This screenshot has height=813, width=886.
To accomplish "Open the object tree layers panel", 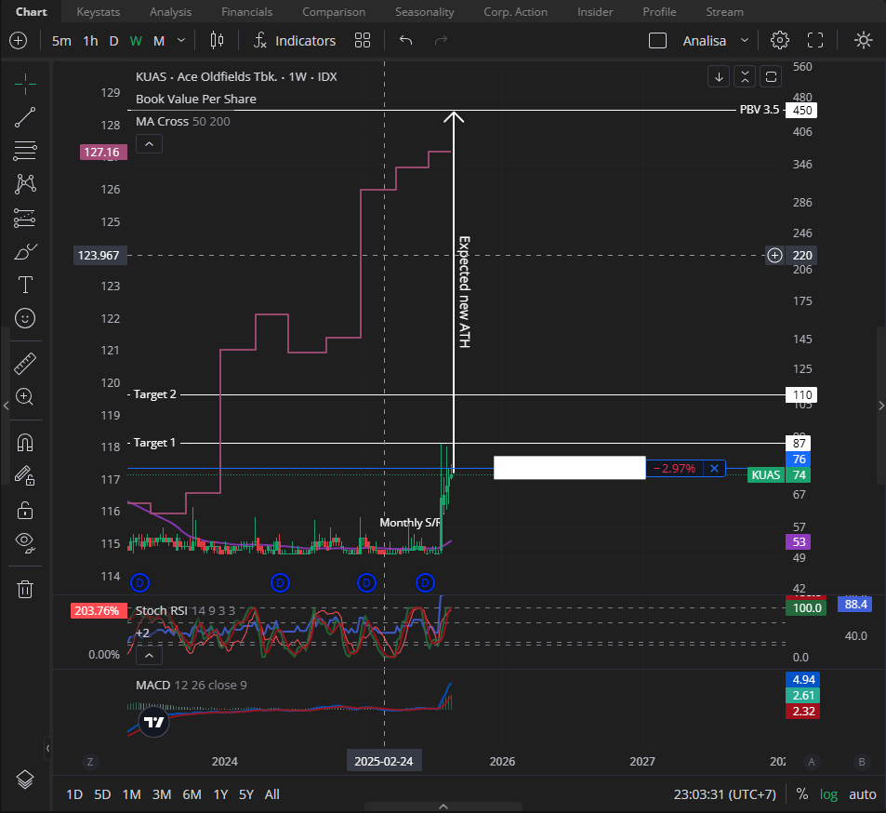I will click(x=25, y=780).
